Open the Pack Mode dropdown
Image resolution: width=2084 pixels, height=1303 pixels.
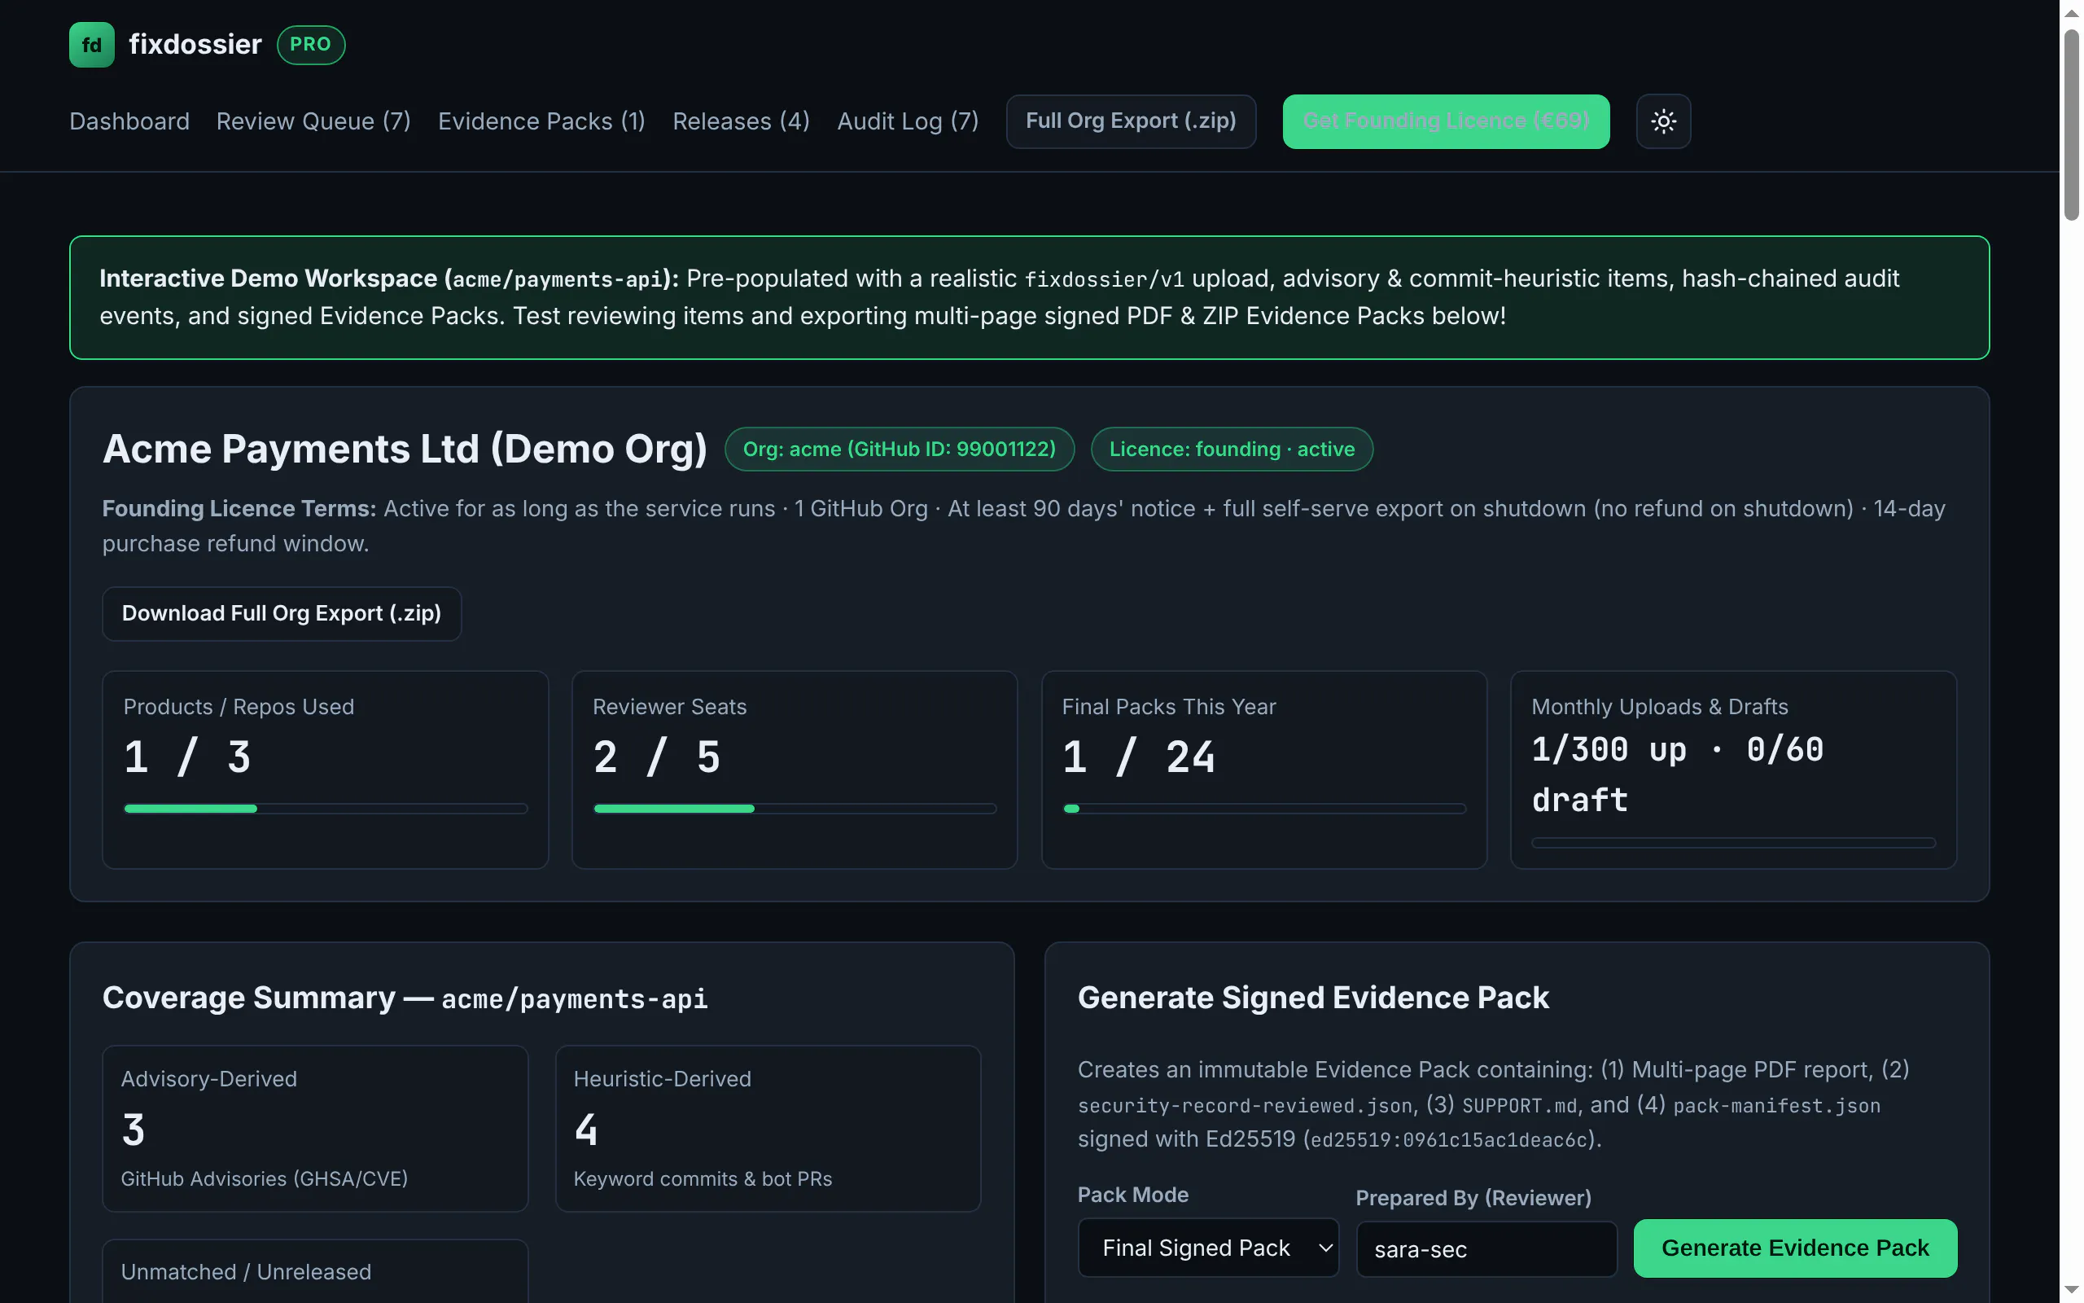point(1208,1248)
